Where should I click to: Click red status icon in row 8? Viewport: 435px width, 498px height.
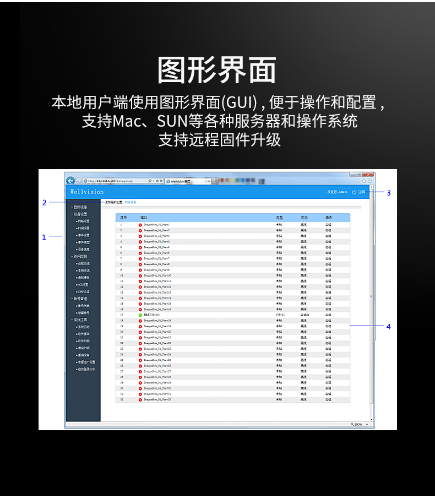point(140,264)
